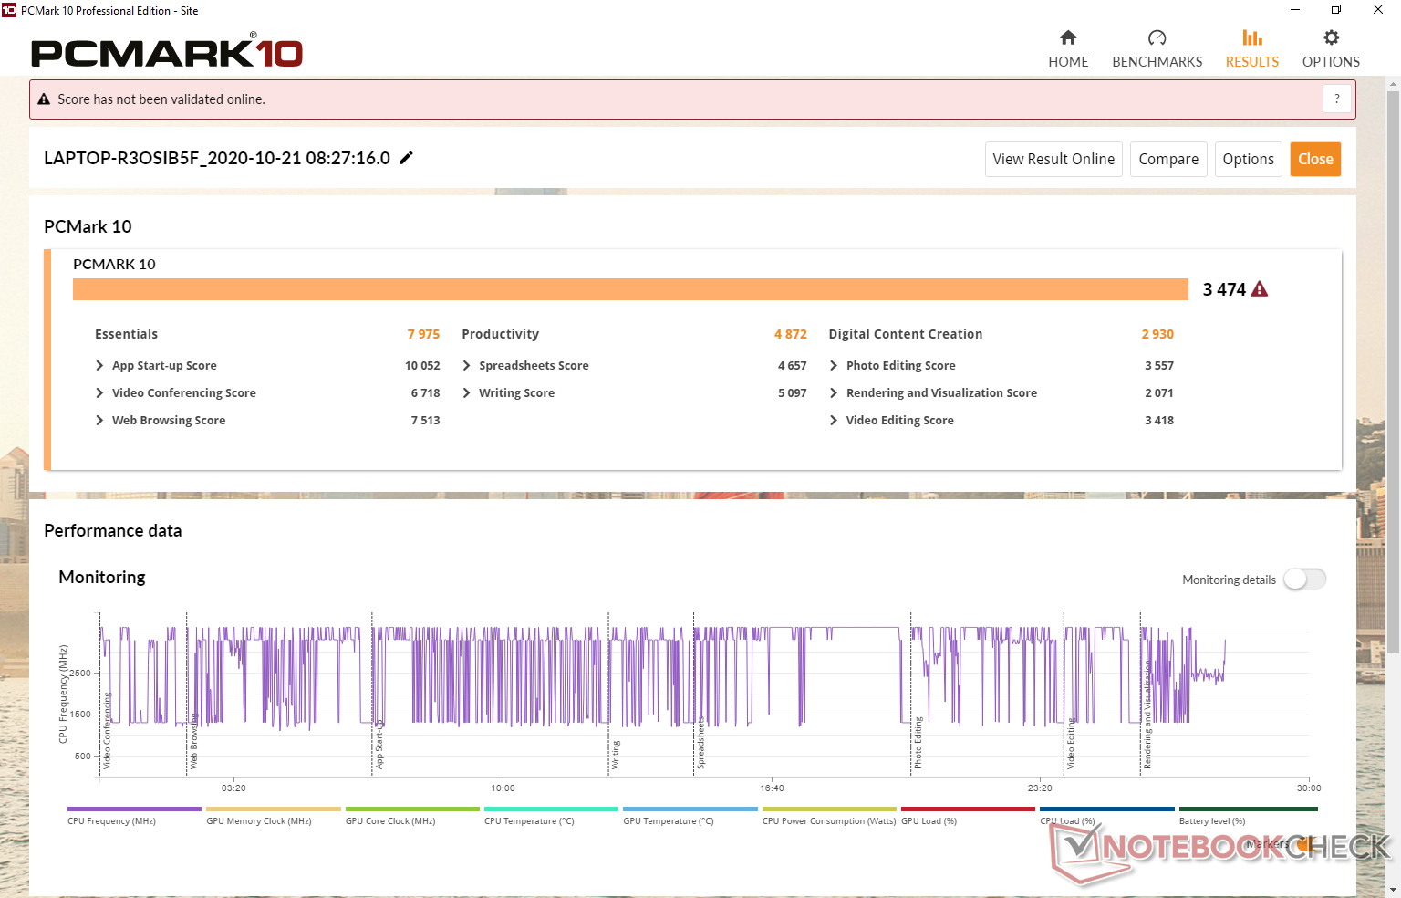Click 'Score has not been validated online' message

[161, 99]
